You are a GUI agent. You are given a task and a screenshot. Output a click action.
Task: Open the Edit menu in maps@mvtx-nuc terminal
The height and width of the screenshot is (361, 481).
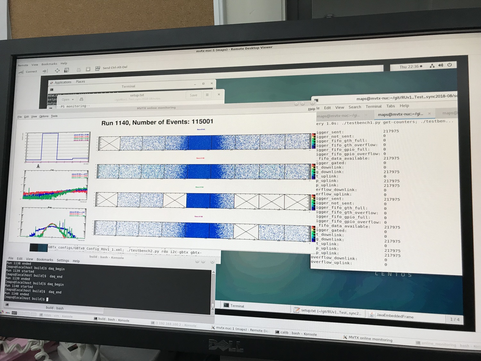point(327,108)
